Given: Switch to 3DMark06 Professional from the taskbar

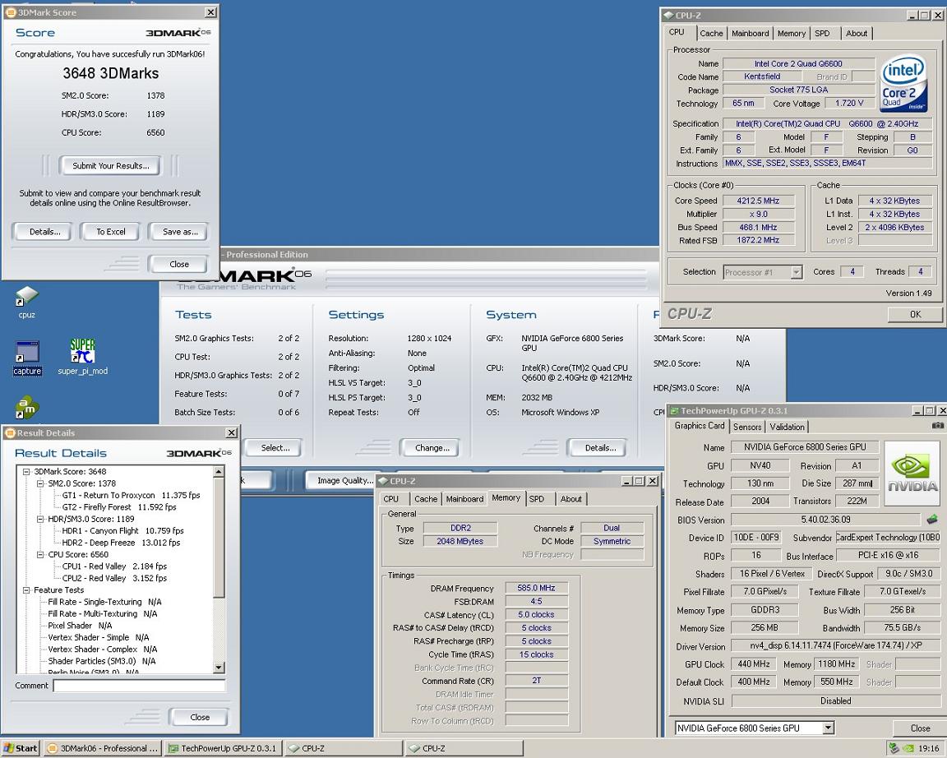Looking at the screenshot, I should click(x=103, y=748).
